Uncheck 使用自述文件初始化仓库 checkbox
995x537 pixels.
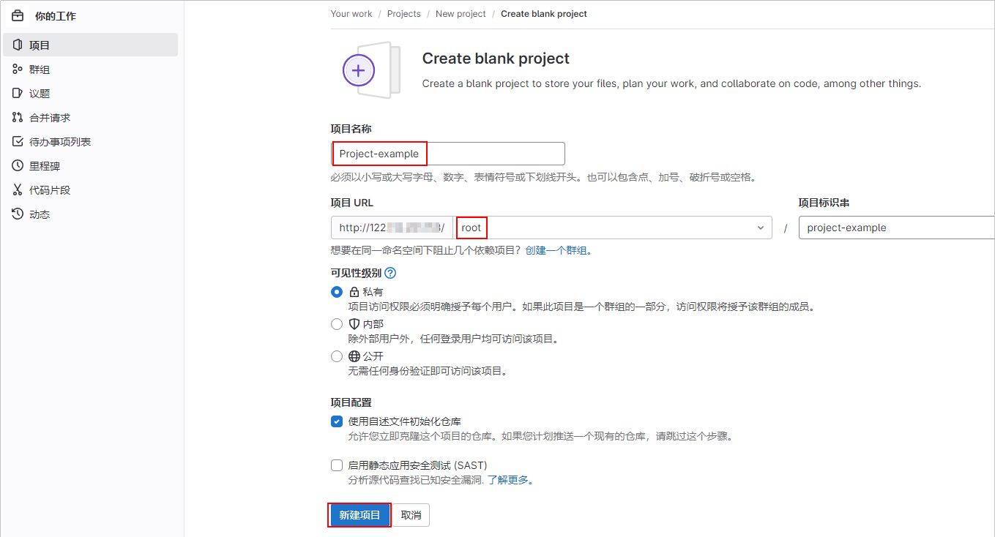(x=337, y=421)
